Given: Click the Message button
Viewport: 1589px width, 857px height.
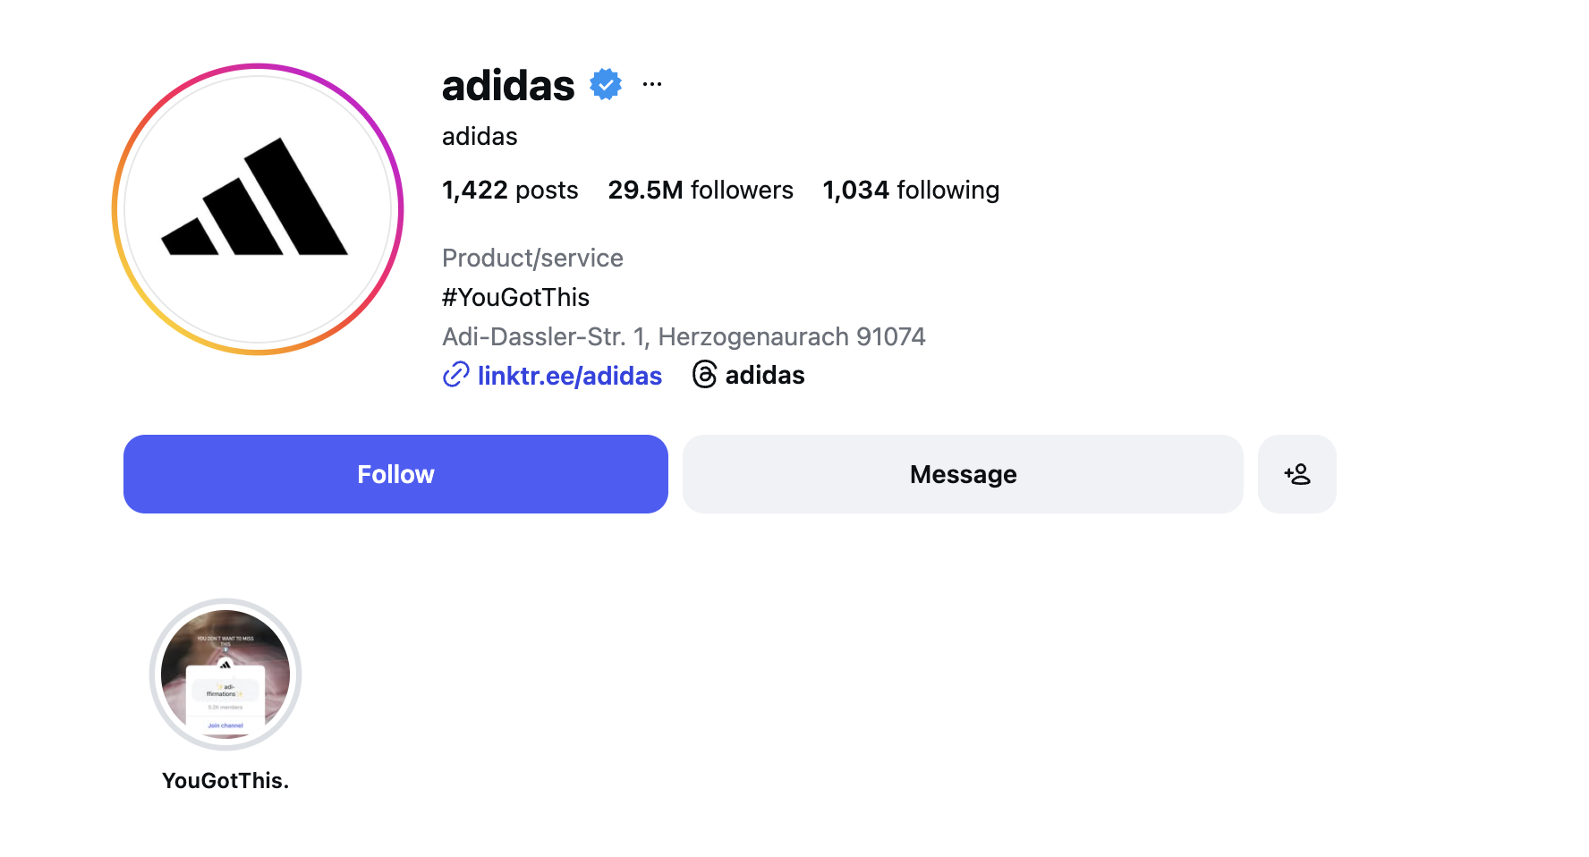Looking at the screenshot, I should pyautogui.click(x=962, y=474).
